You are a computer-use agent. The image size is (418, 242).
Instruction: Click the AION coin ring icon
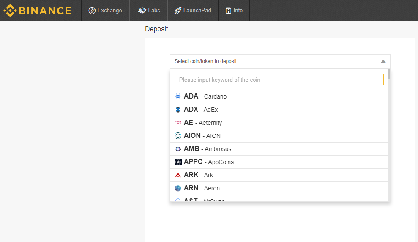click(178, 136)
